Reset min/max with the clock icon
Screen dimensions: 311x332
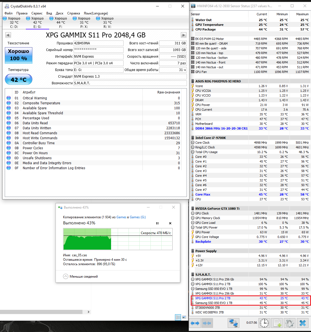tap(264, 323)
